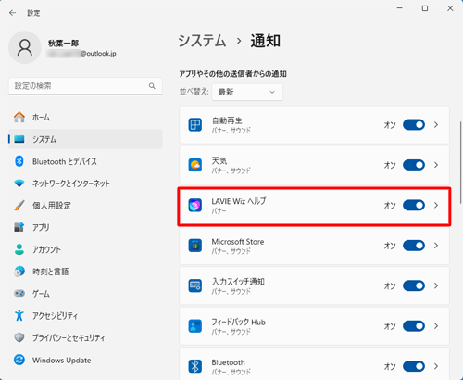Click the ゲーム controller icon
Image resolution: width=463 pixels, height=380 pixels.
[19, 293]
